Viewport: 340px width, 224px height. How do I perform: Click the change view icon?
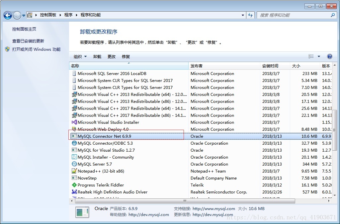(x=311, y=56)
